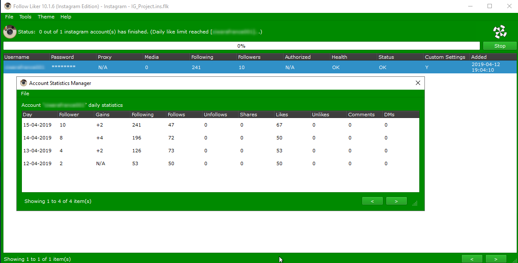
Task: Click the Comments column header
Action: pos(365,115)
